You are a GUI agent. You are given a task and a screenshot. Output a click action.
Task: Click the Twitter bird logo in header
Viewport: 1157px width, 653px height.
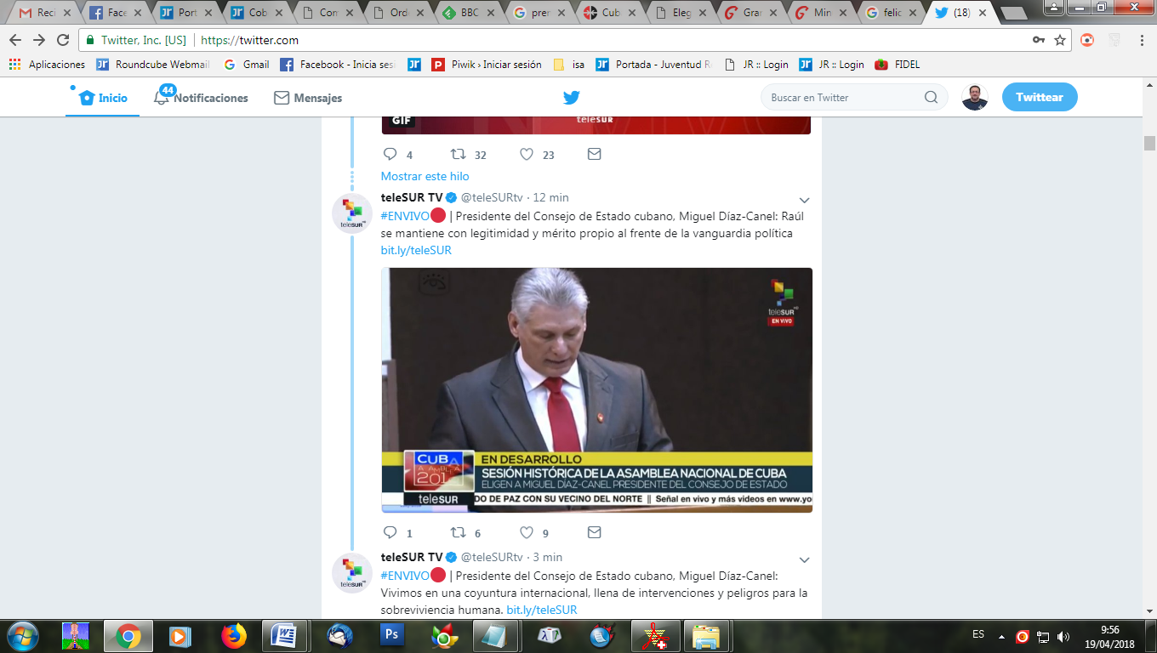pyautogui.click(x=572, y=98)
